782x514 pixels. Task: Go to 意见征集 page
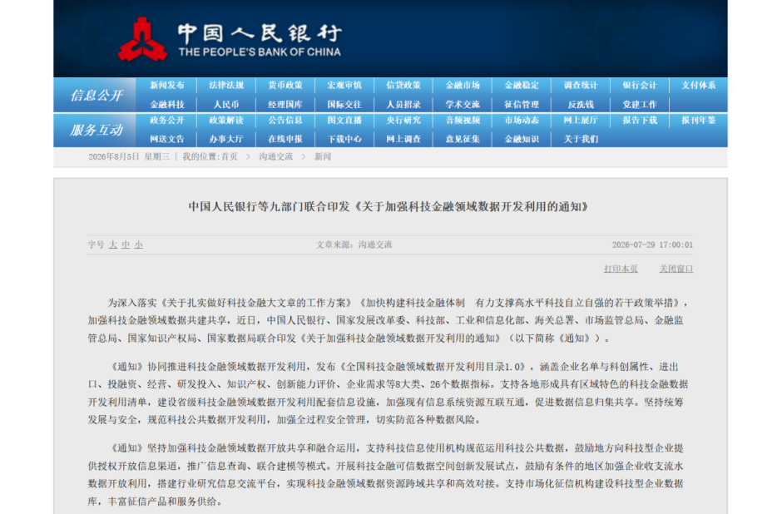(463, 139)
